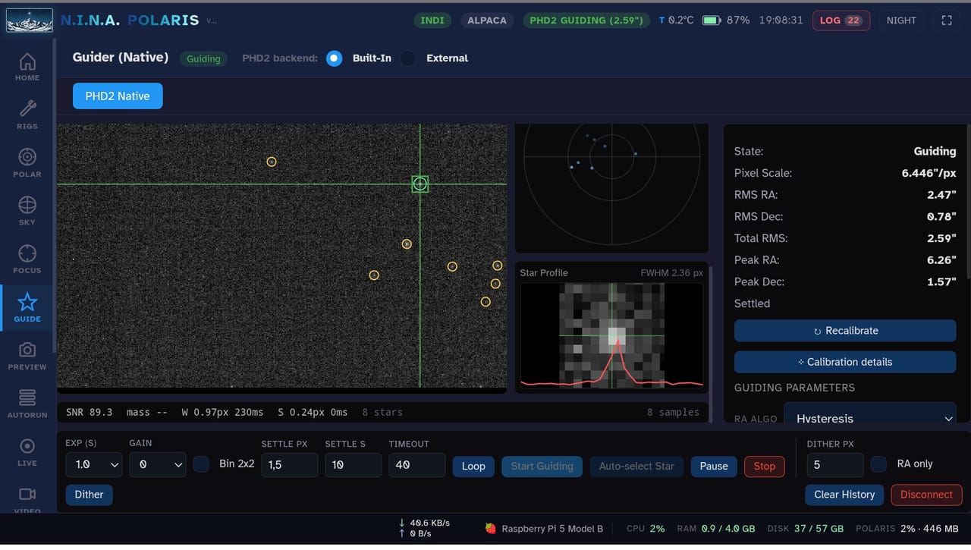Click the red Stop button
This screenshot has width=971, height=550.
[x=765, y=466]
